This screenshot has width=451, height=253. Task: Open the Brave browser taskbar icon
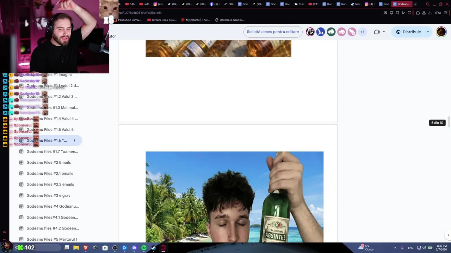click(86, 248)
